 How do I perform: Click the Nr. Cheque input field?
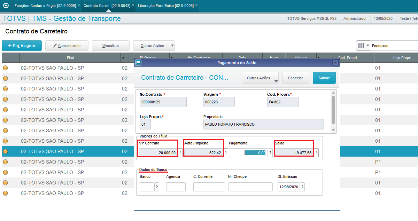250,187
